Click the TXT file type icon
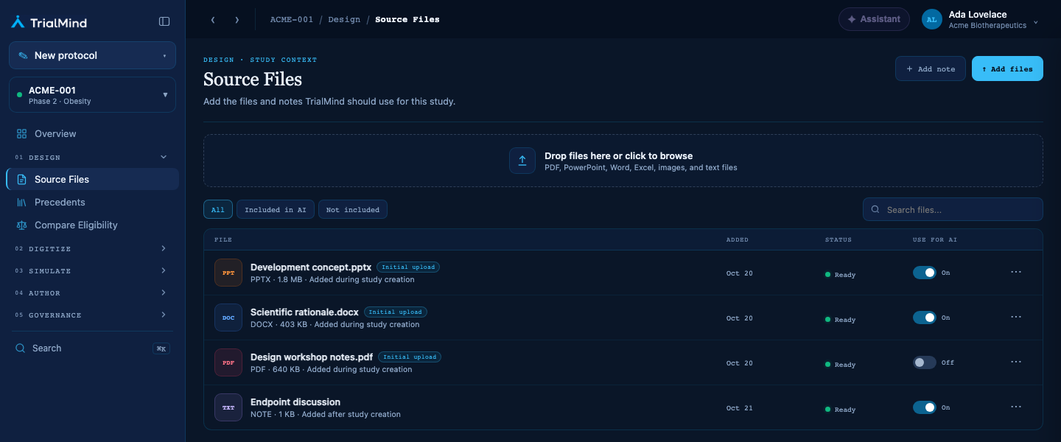 228,407
